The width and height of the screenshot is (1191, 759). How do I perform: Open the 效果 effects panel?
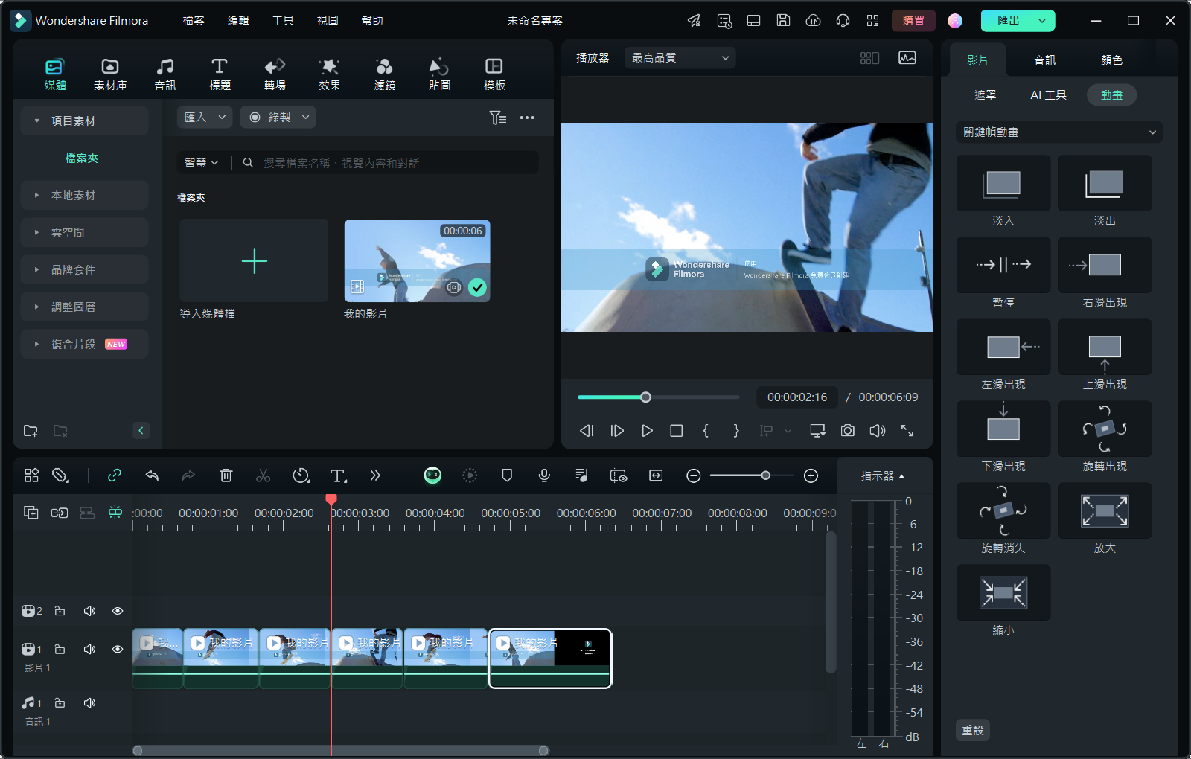(x=330, y=74)
